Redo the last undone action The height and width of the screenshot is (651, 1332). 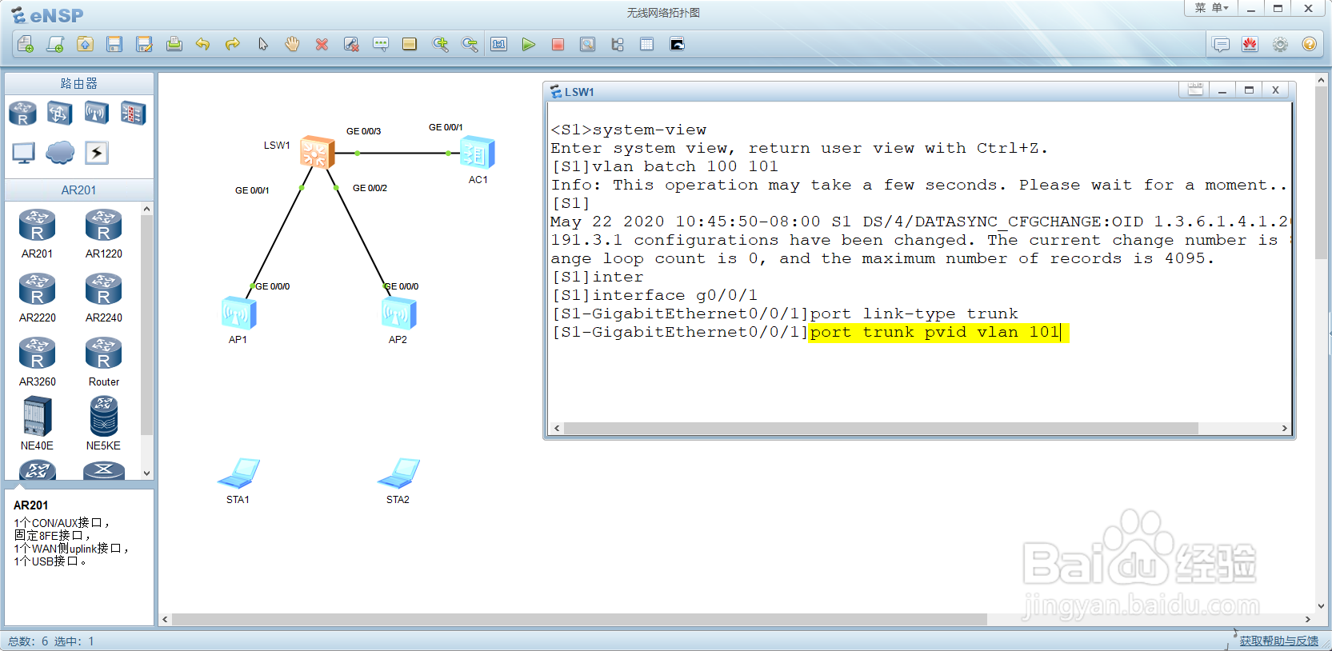[233, 44]
